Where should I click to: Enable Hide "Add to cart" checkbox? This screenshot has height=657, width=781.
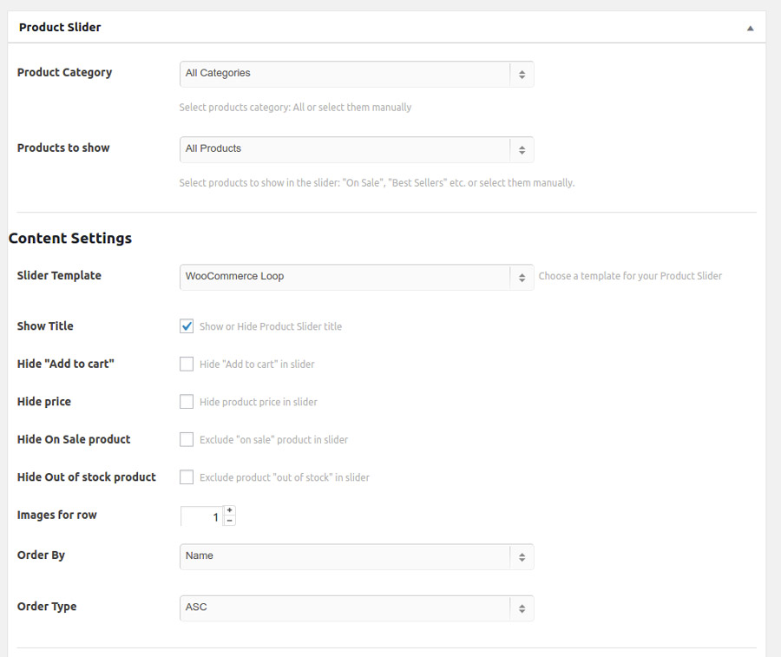click(187, 364)
